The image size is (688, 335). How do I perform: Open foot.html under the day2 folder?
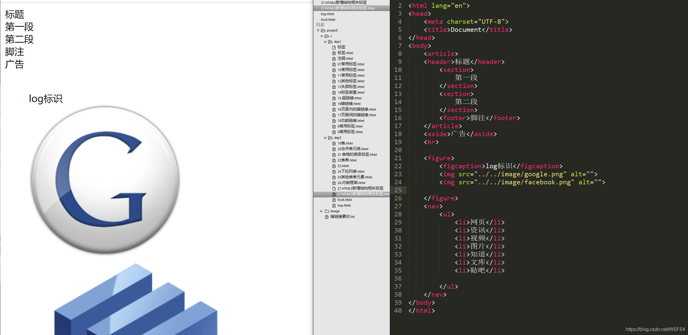tap(344, 200)
